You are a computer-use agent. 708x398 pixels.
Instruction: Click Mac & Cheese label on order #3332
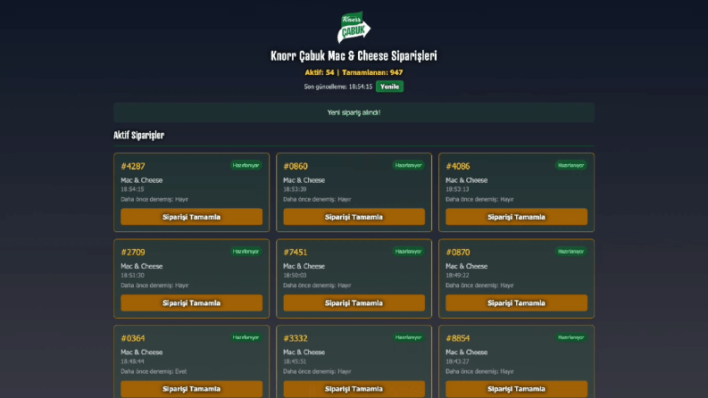tap(304, 352)
